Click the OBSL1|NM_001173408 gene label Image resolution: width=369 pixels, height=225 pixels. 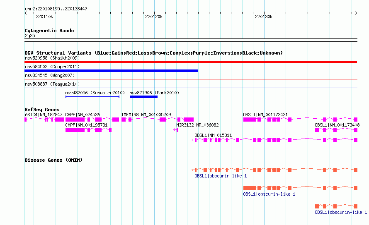click(x=337, y=125)
